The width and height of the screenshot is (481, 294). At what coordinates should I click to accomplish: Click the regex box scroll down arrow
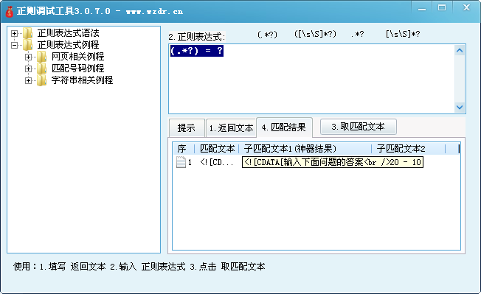[x=459, y=107]
